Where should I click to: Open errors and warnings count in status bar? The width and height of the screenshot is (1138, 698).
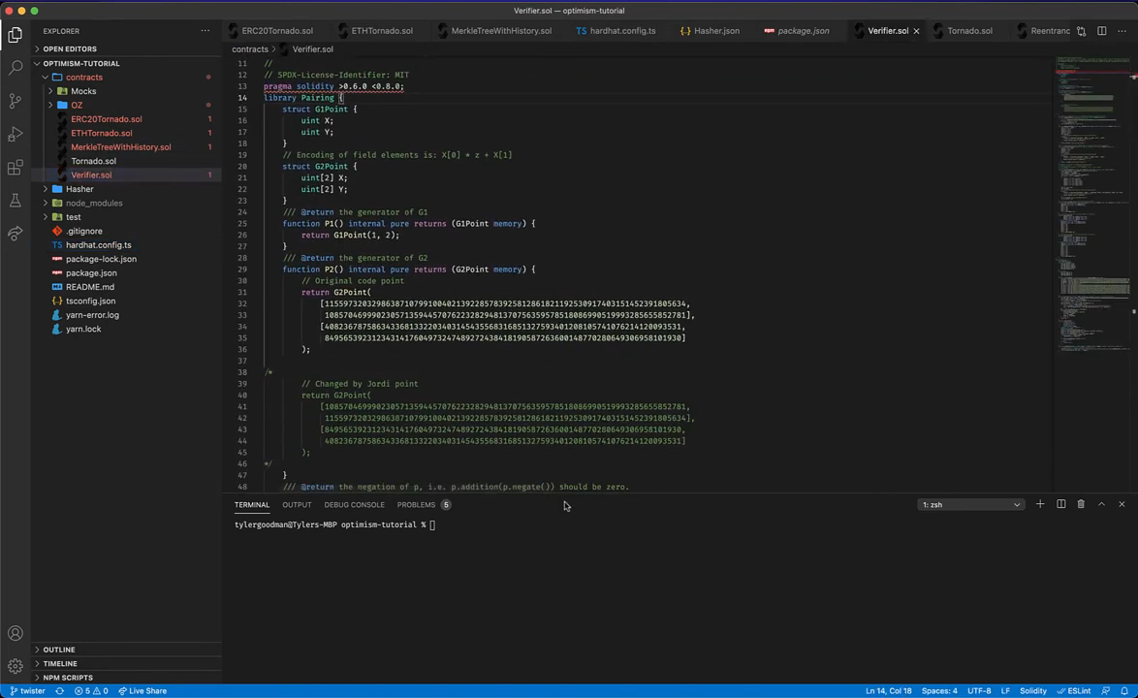pos(91,691)
